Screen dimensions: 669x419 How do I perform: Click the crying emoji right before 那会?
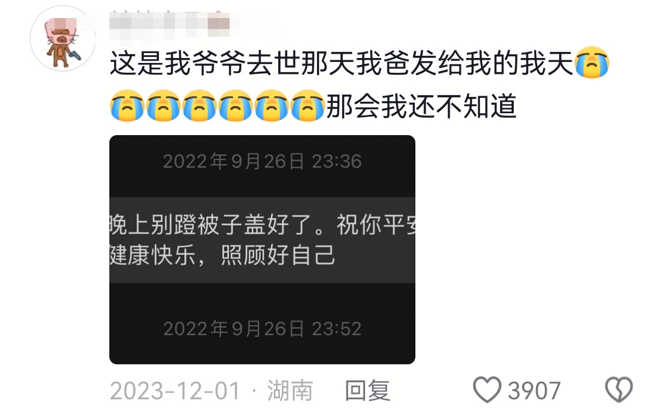click(308, 106)
